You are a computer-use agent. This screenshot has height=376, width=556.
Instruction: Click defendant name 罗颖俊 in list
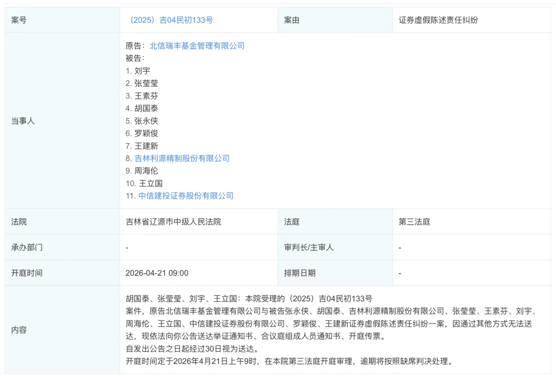coord(146,133)
